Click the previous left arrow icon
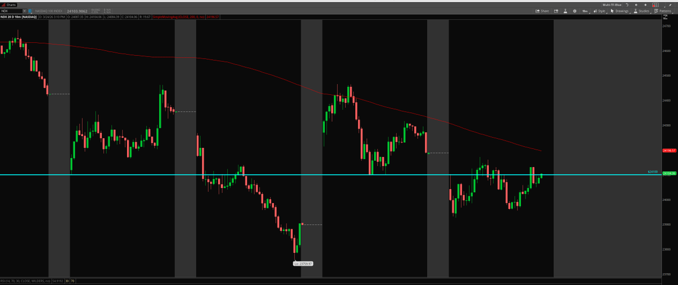This screenshot has width=678, height=285. (x=636, y=5)
